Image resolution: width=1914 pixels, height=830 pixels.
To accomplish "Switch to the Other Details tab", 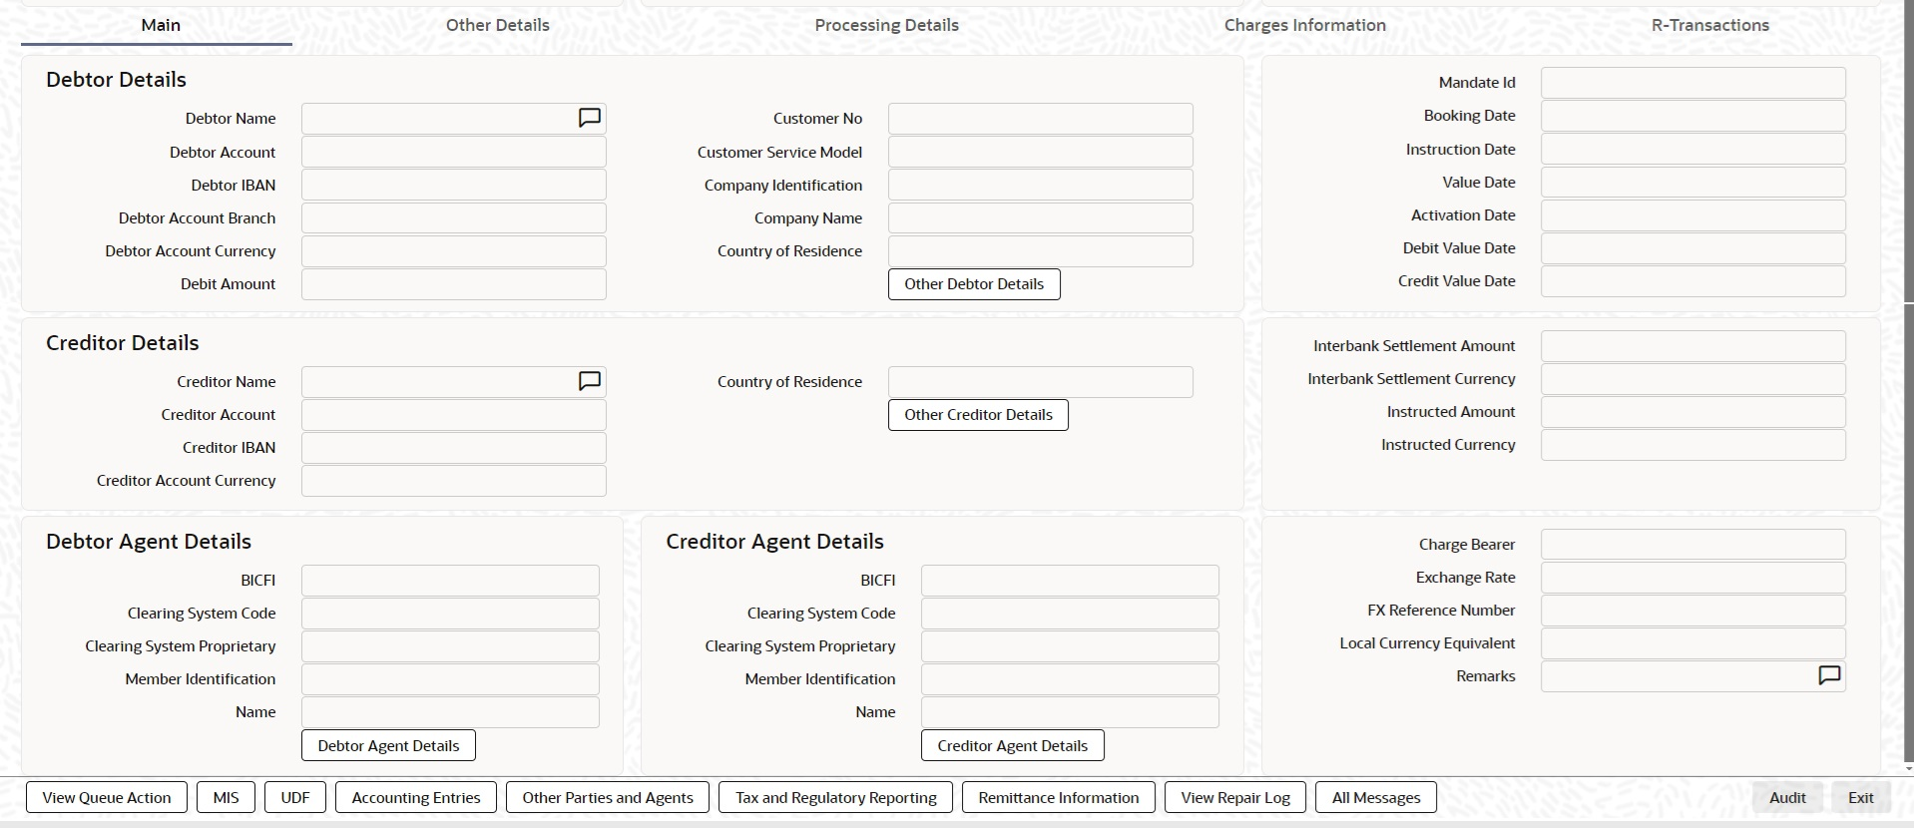I will click(497, 25).
